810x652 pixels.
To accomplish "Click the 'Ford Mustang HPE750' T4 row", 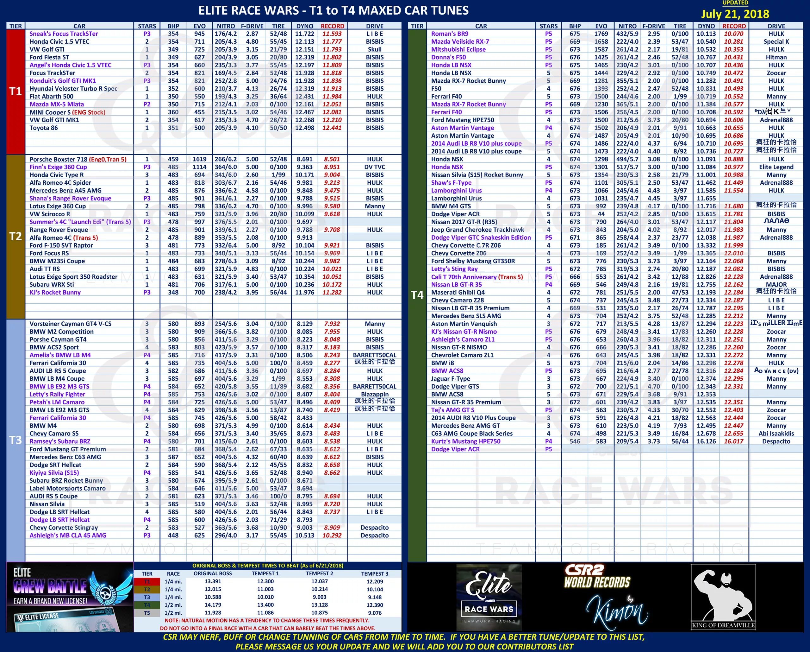I will click(615, 120).
